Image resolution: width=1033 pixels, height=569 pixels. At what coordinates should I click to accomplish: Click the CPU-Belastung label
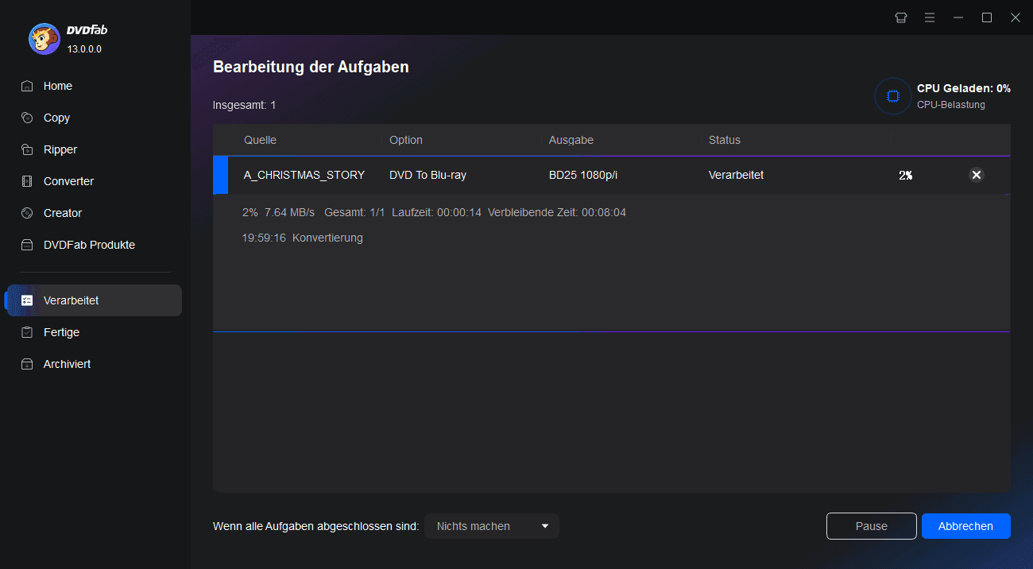[x=951, y=105]
